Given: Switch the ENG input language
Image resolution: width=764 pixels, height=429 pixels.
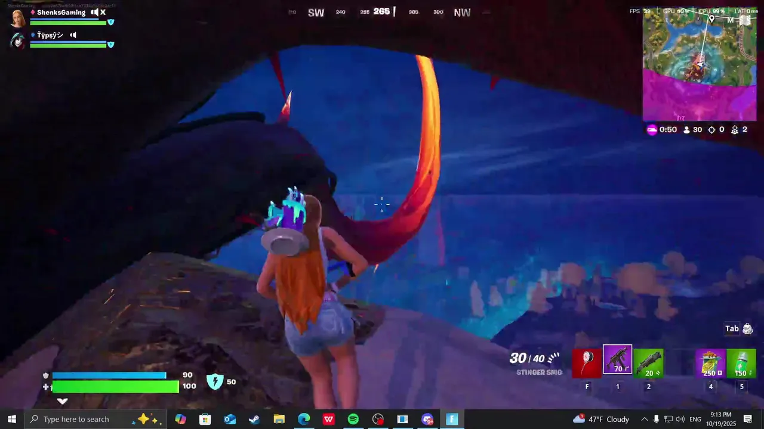Looking at the screenshot, I should tap(695, 419).
